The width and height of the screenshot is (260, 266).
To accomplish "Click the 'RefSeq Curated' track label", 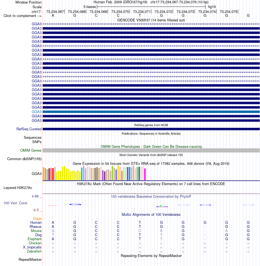I will tap(29, 129).
